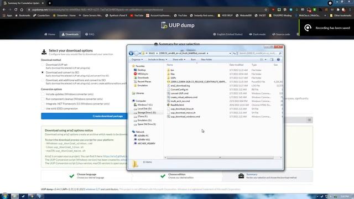This screenshot has width=354, height=199.
Task: Enable Include updates checkbox
Action: [43, 94]
